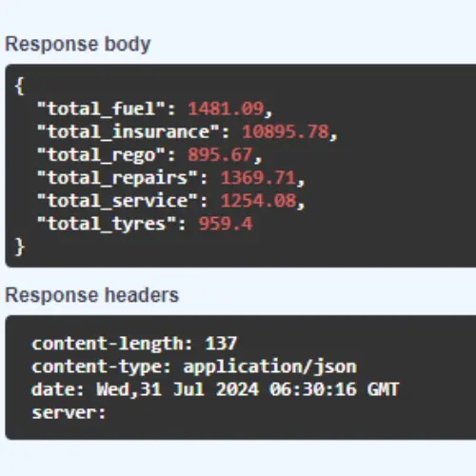Click the opening curly brace in JSON
The width and height of the screenshot is (476, 476).
click(19, 86)
